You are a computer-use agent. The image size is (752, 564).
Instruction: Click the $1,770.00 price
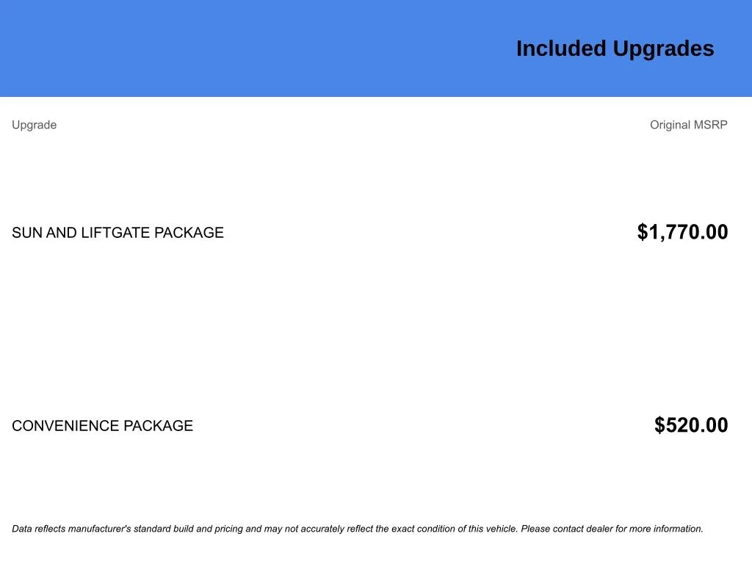point(682,232)
